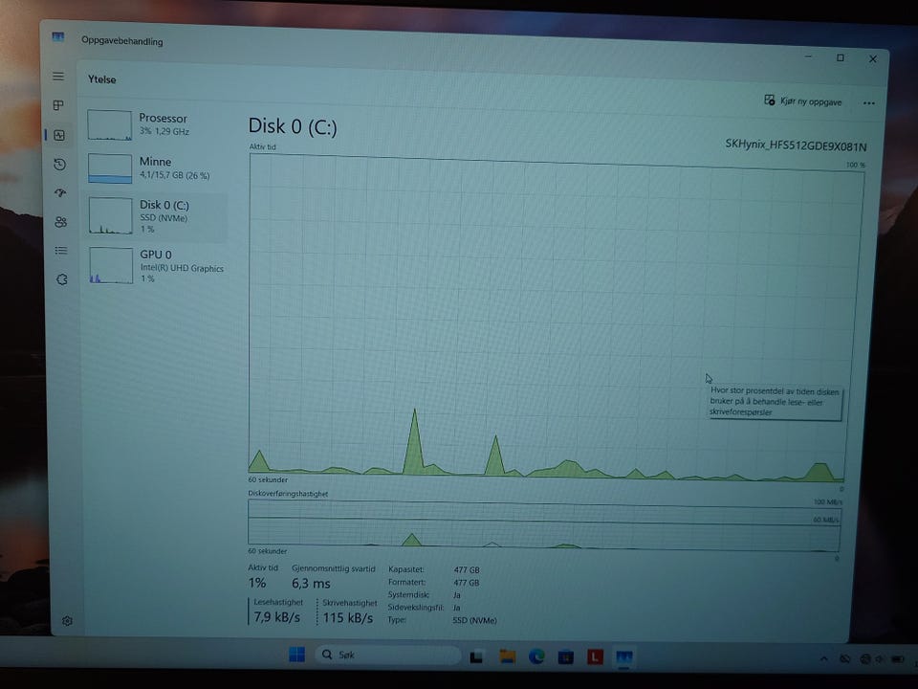918x689 pixels.
Task: Open the Startup apps sidebar icon
Action: [60, 192]
